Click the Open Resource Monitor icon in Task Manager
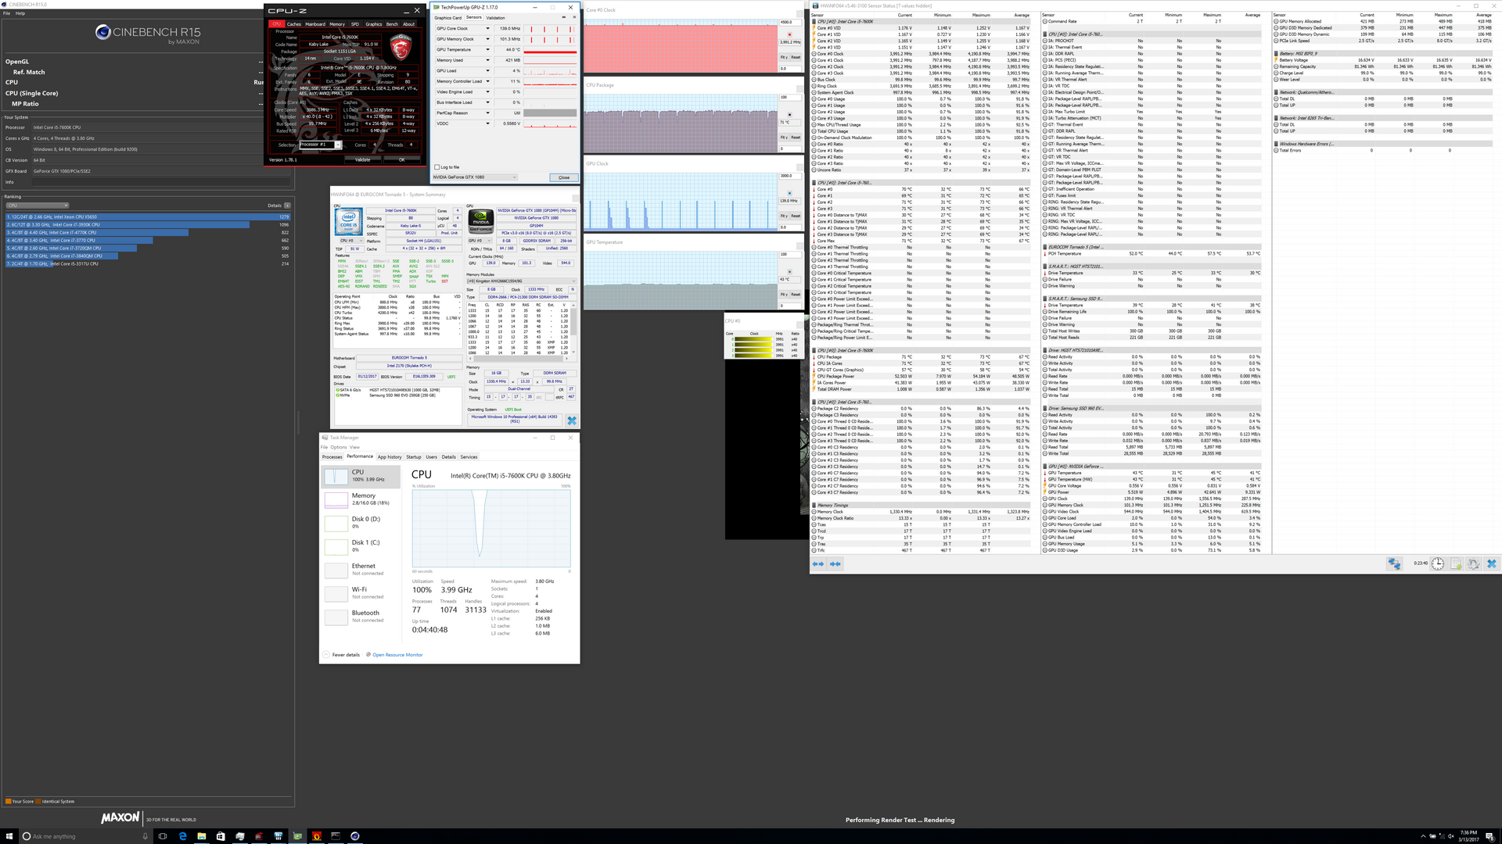 pos(368,655)
